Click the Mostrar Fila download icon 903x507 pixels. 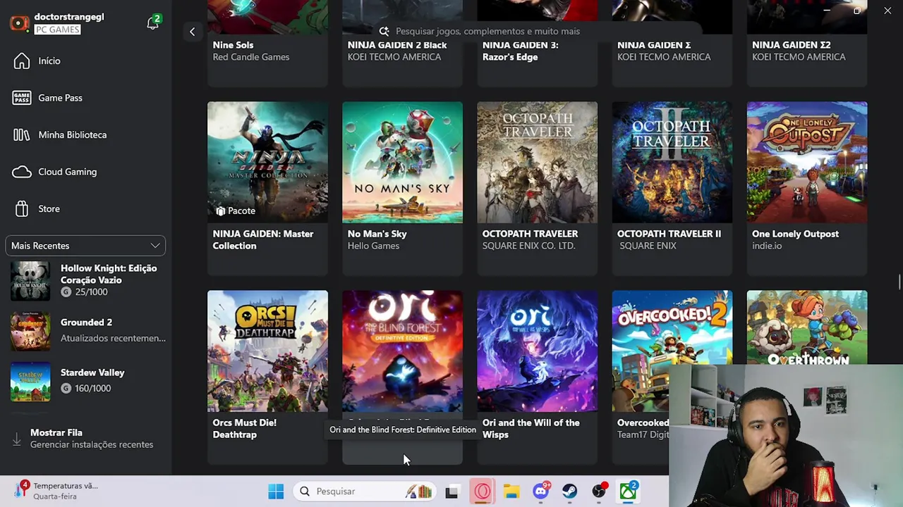[16, 439]
